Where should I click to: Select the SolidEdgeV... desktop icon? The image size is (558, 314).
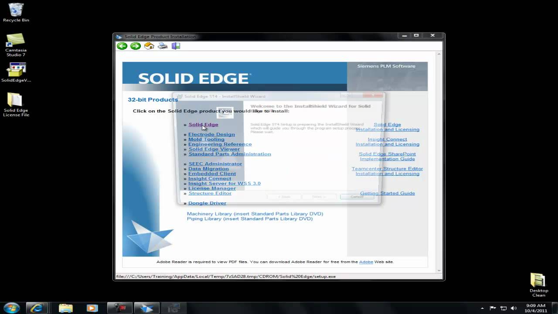point(16,72)
